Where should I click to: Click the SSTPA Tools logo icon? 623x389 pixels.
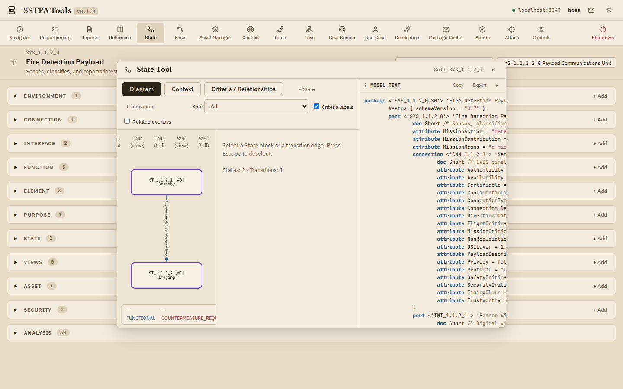tap(12, 10)
